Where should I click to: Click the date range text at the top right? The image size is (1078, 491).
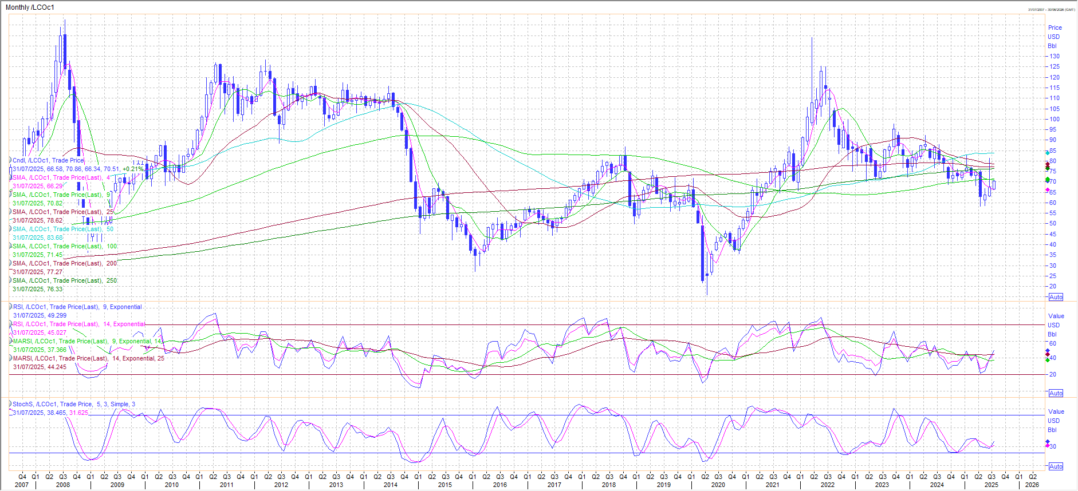[1051, 10]
